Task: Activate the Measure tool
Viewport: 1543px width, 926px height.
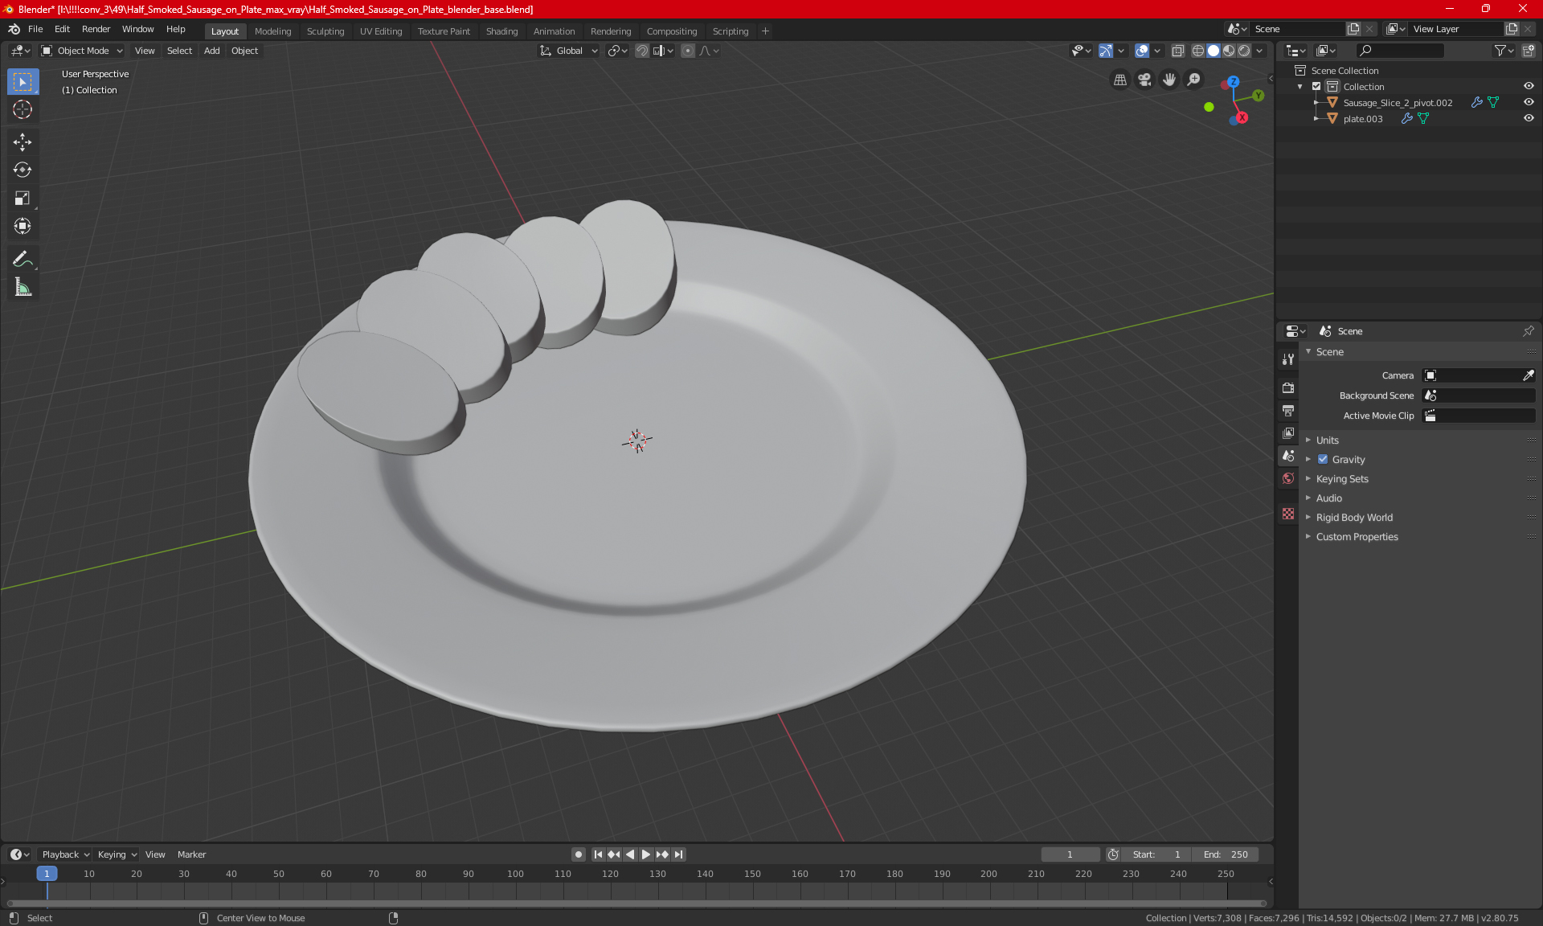Action: click(x=23, y=288)
